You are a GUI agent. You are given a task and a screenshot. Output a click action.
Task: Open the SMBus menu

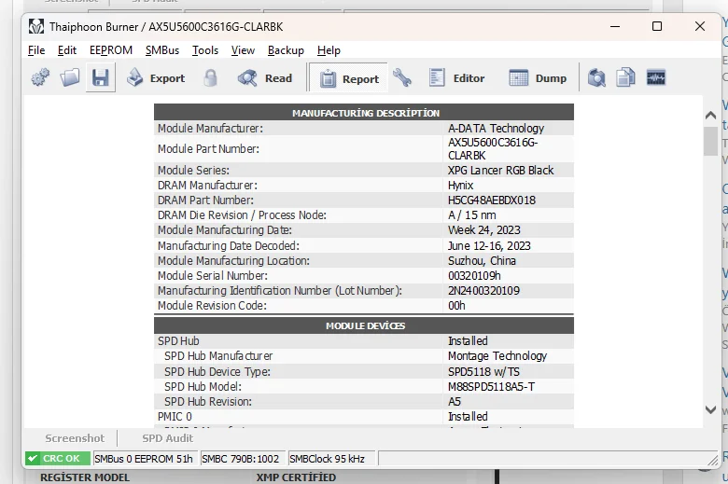[x=162, y=50]
